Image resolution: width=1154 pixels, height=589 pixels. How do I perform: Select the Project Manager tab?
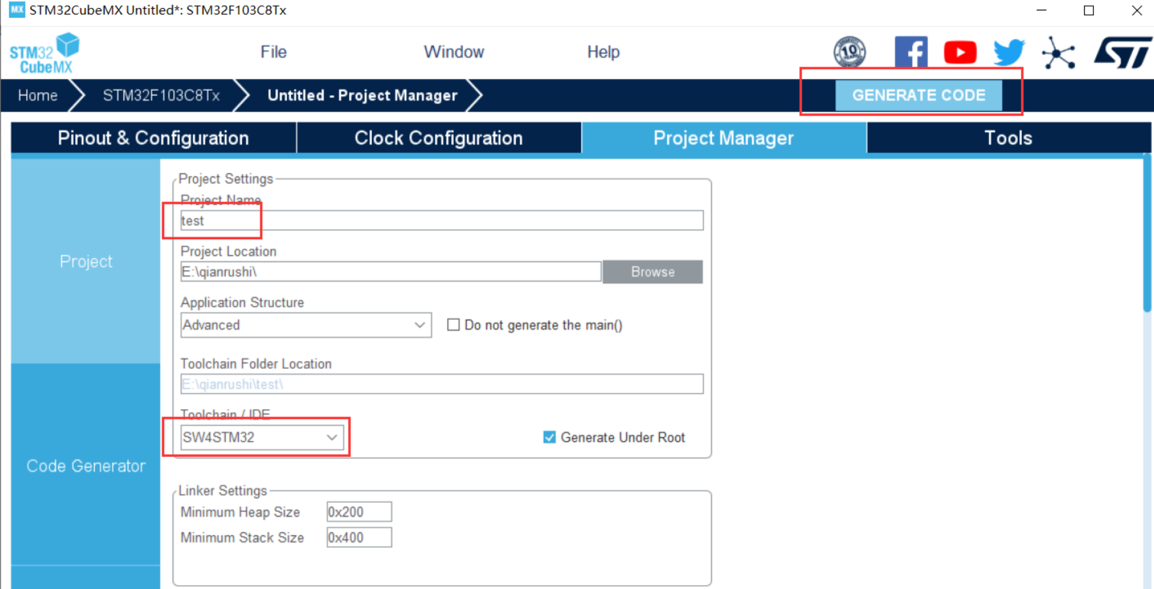724,138
